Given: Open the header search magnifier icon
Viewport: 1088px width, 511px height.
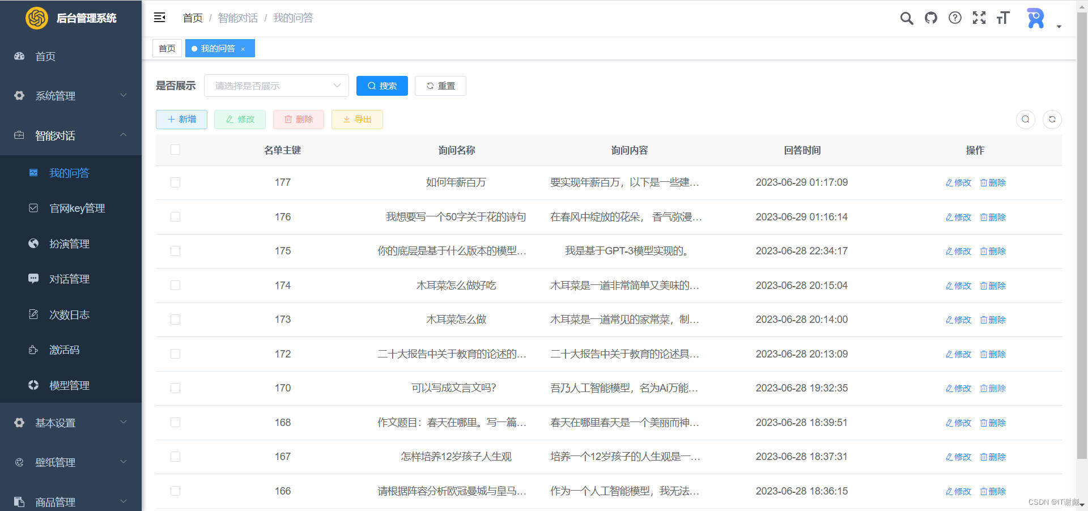Looking at the screenshot, I should pos(906,18).
